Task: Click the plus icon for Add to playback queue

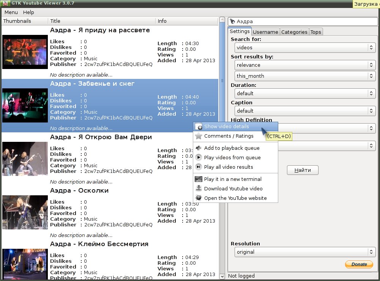Action: (199, 148)
